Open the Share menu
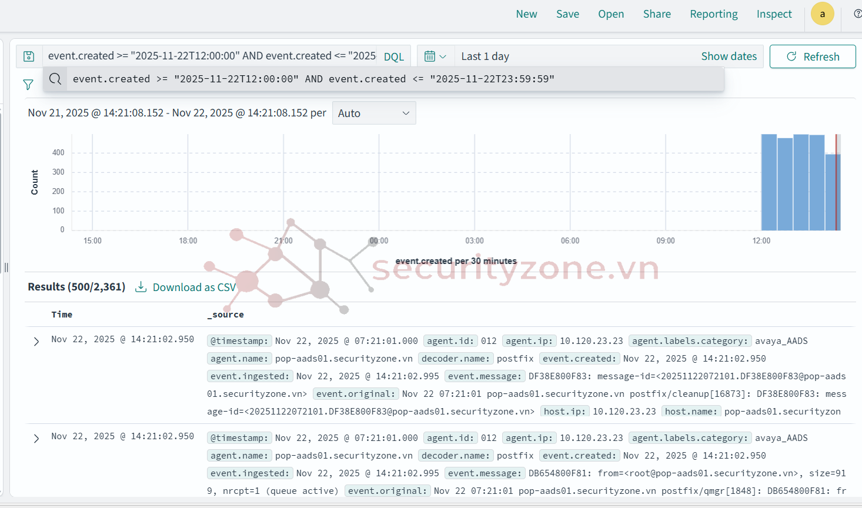This screenshot has height=508, width=862. click(657, 14)
